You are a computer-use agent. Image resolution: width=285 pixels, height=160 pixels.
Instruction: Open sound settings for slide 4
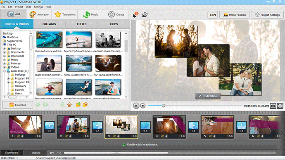[x=166, y=136]
